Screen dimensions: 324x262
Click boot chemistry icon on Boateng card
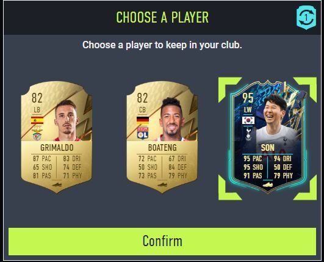[x=162, y=184]
